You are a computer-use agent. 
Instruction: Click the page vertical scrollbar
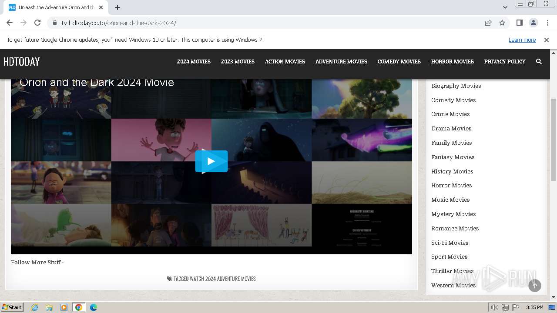pyautogui.click(x=554, y=139)
